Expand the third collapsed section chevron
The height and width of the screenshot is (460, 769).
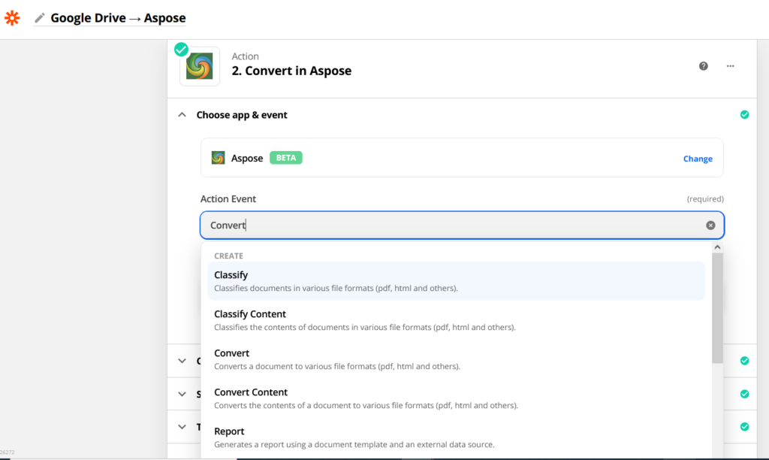coord(182,394)
